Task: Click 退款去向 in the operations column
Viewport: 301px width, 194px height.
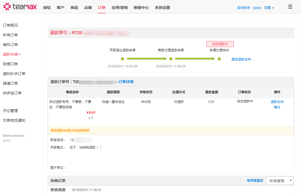Action: [x=277, y=102]
